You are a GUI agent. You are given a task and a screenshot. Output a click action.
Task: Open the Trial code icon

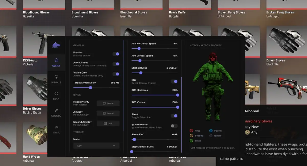click(x=56, y=127)
